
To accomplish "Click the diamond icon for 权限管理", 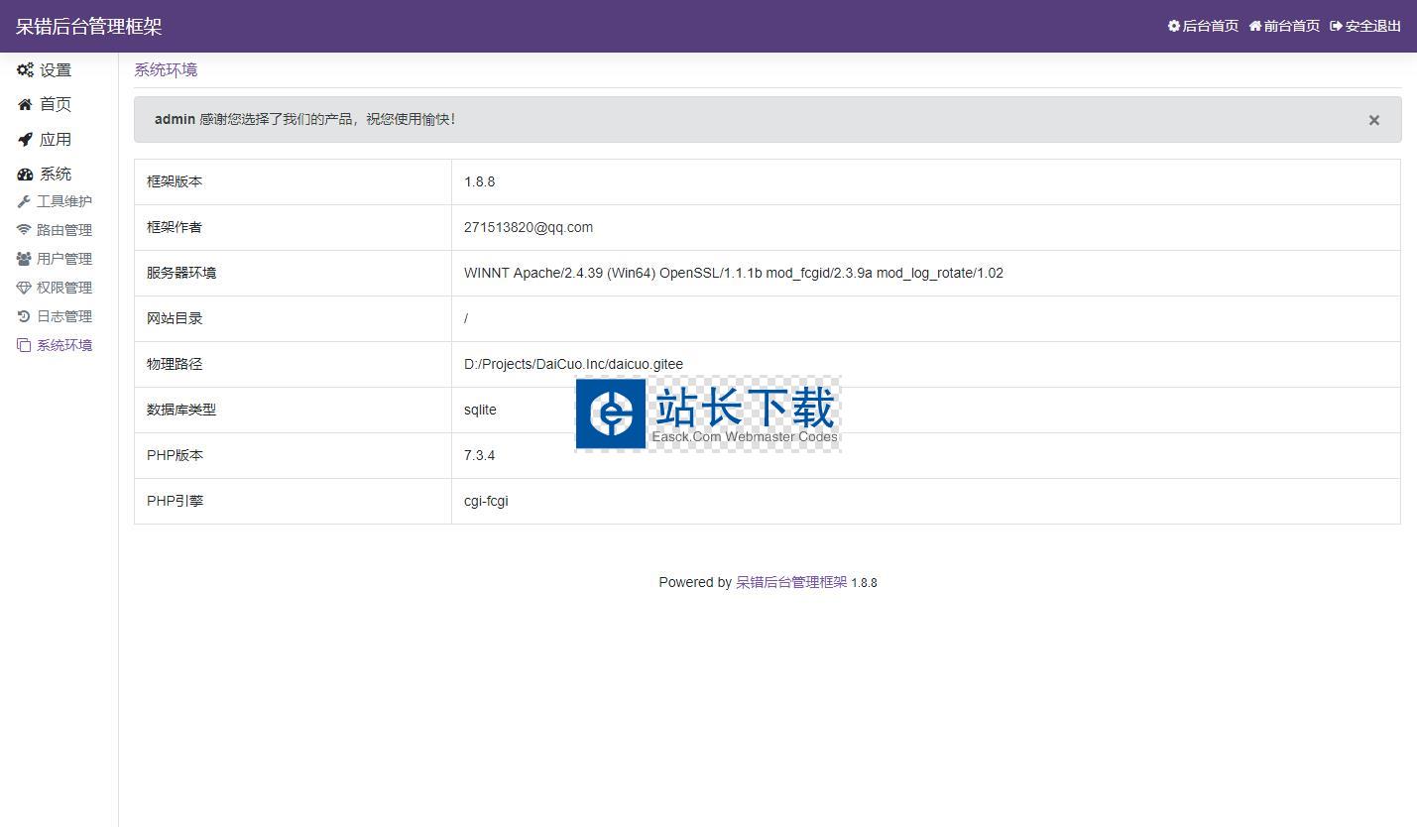I will (24, 288).
